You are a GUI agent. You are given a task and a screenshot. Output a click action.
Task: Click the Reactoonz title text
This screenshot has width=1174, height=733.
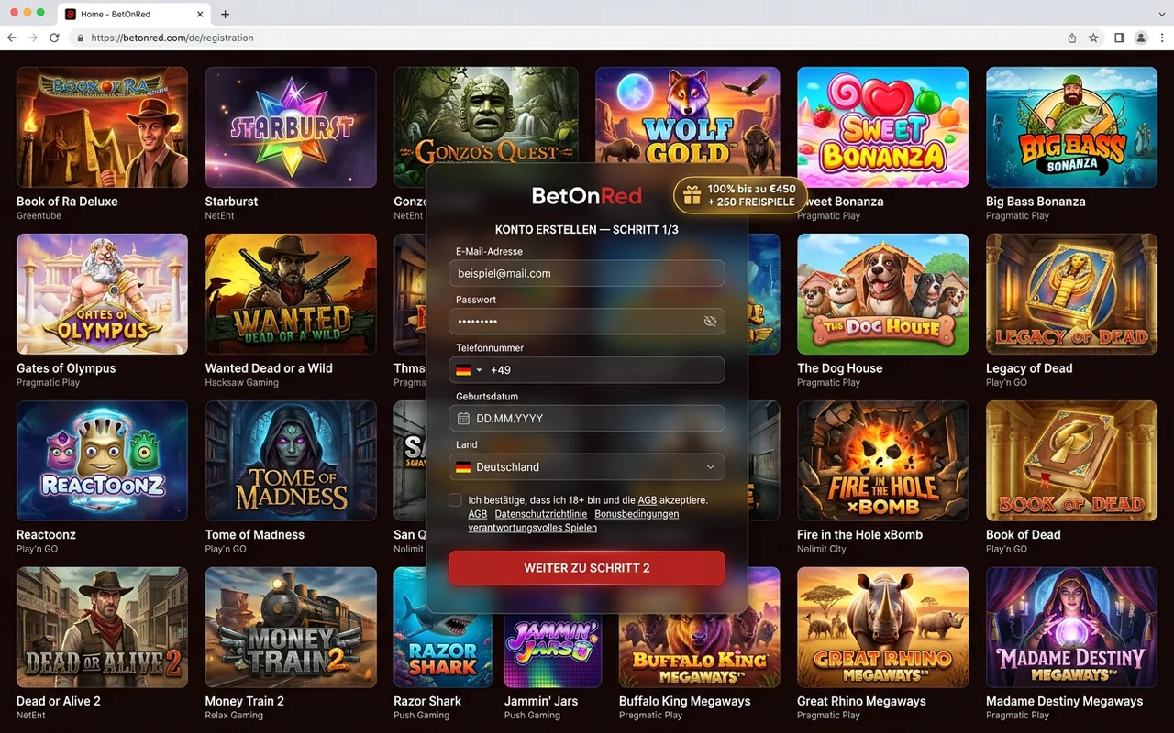pyautogui.click(x=46, y=535)
